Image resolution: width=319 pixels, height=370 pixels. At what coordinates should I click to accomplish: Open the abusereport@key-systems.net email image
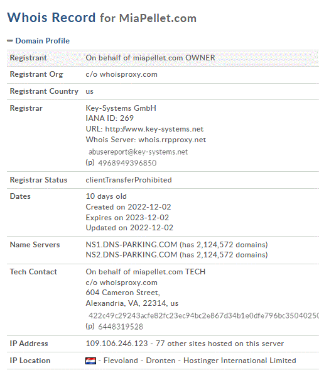click(138, 152)
